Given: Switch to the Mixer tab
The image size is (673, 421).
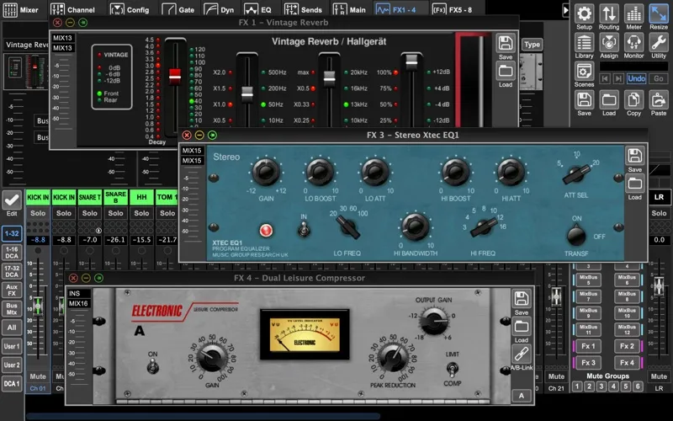Looking at the screenshot, I should [22, 9].
